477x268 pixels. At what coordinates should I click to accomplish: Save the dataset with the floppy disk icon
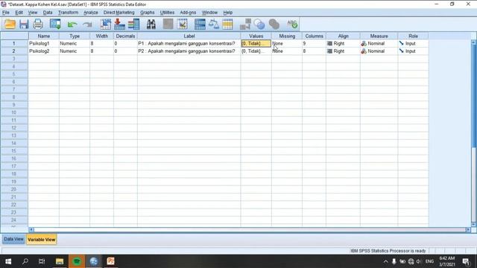[x=24, y=24]
